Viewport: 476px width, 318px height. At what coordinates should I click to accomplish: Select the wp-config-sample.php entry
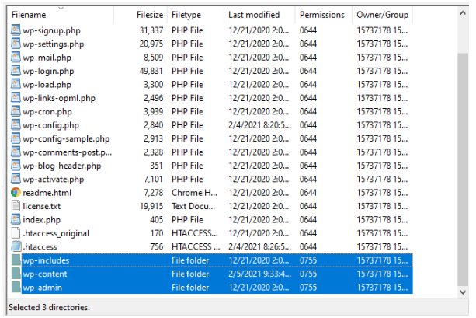pos(66,138)
